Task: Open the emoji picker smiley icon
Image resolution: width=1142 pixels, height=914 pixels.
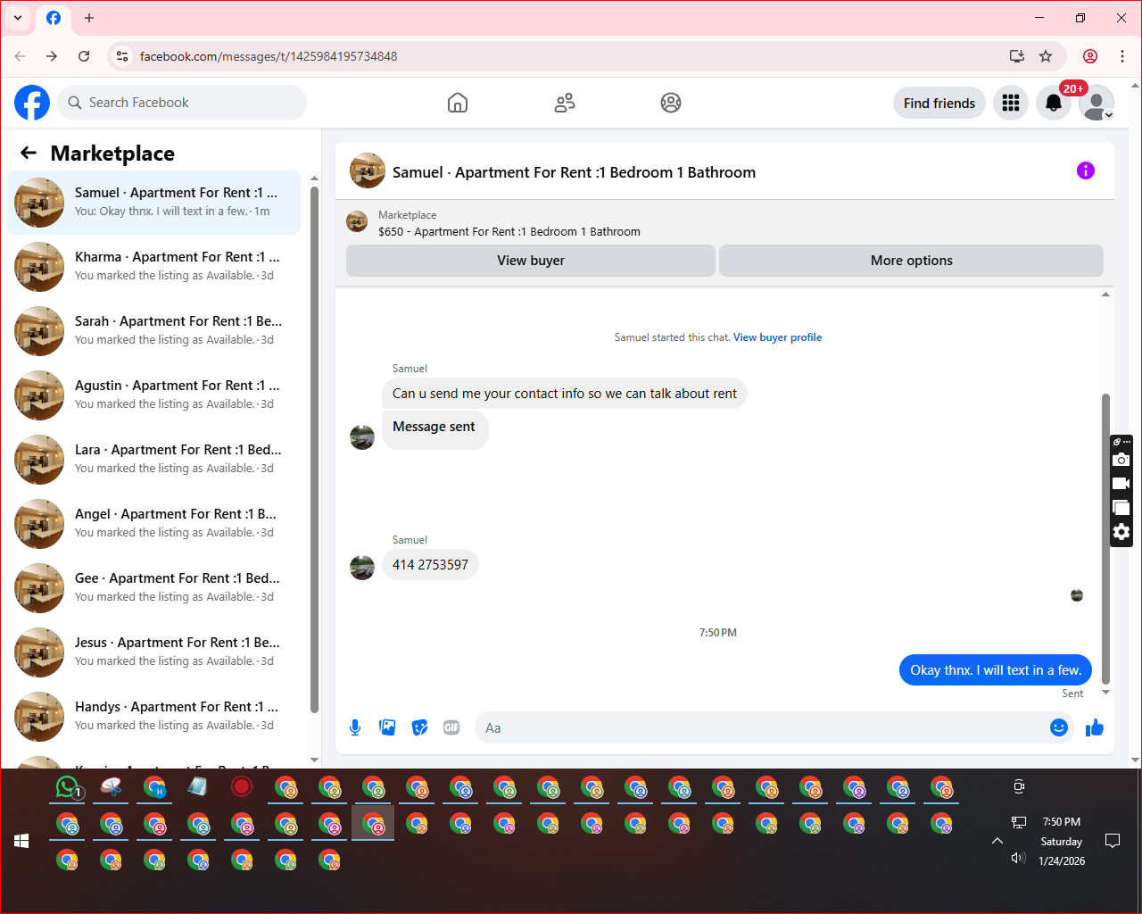Action: 1059,727
